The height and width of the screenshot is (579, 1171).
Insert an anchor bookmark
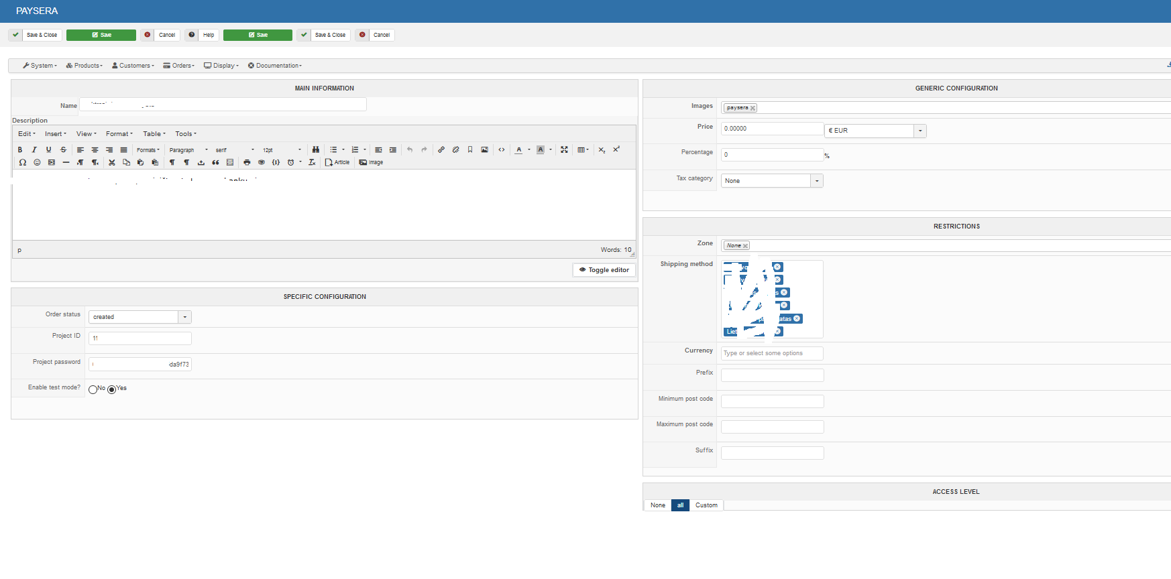[x=470, y=150]
